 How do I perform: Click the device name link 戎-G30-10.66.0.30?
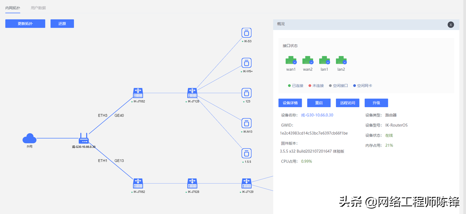pos(317,115)
